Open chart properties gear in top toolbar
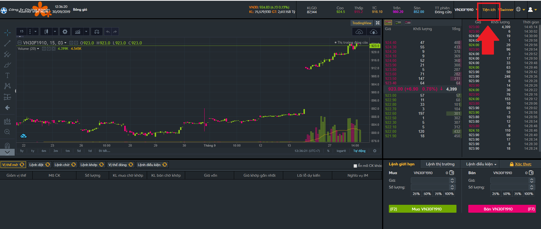541x229 pixels. click(x=65, y=32)
